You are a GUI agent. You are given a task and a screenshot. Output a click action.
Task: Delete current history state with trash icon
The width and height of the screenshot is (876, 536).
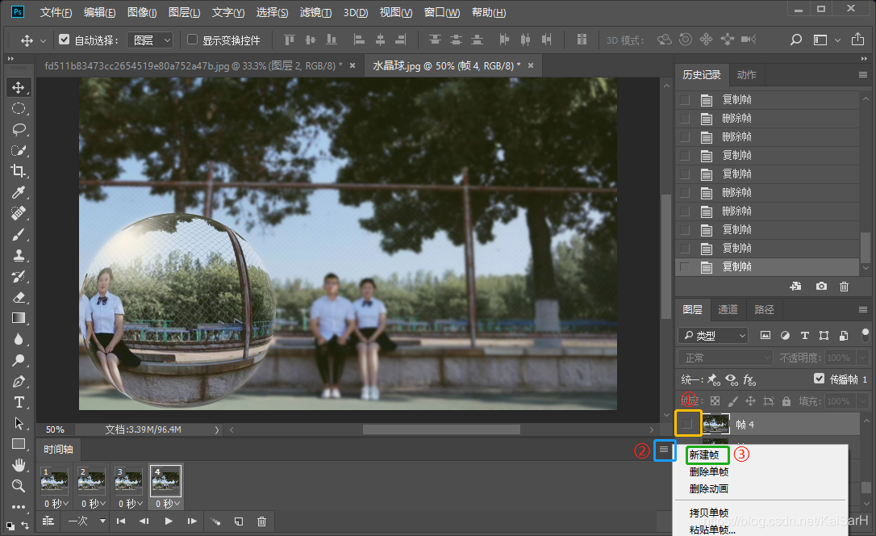(x=845, y=287)
